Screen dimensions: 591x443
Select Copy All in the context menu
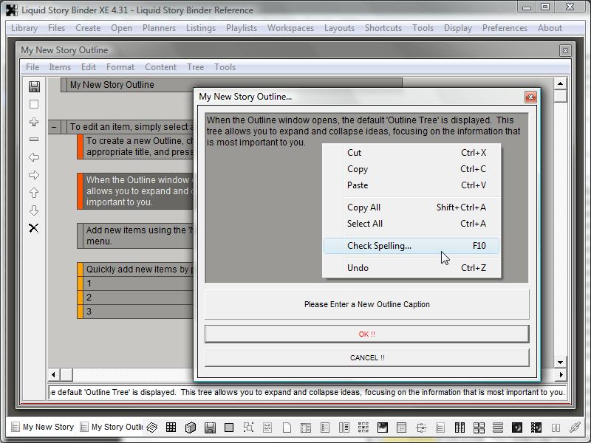(363, 207)
